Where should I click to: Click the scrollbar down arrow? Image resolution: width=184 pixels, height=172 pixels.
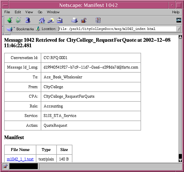pos(180,160)
